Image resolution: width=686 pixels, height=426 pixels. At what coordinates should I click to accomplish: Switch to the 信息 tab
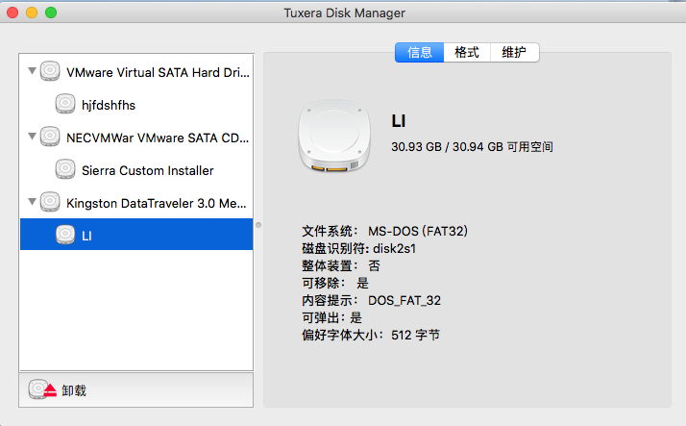419,53
